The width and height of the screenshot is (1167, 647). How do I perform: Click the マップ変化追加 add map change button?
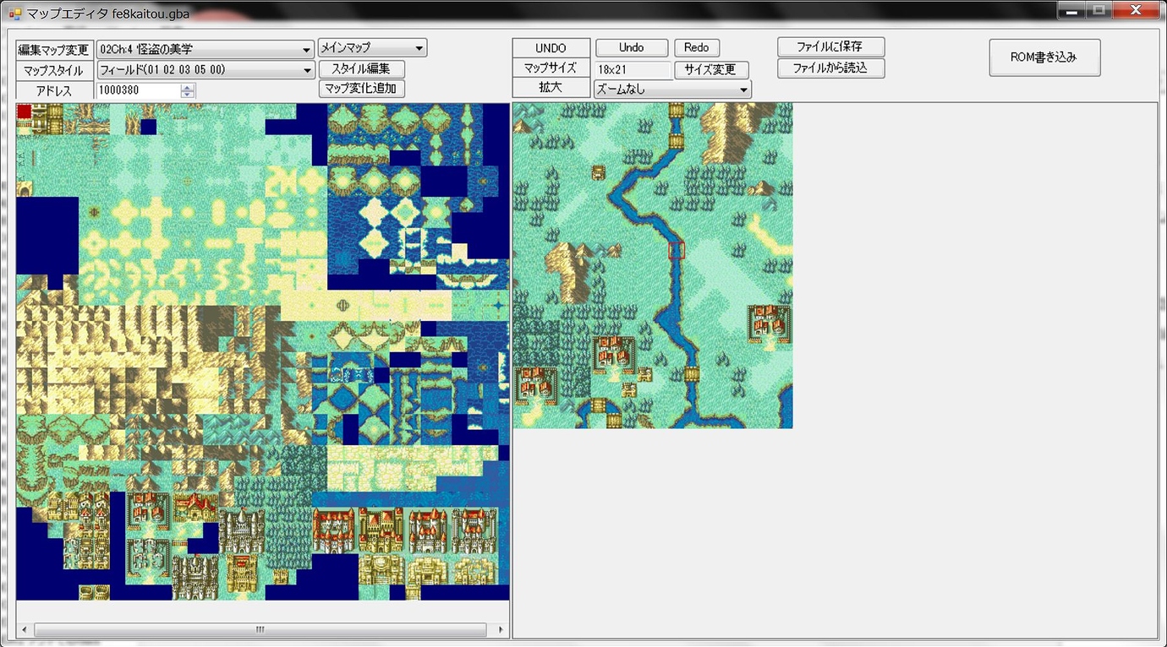(x=361, y=88)
